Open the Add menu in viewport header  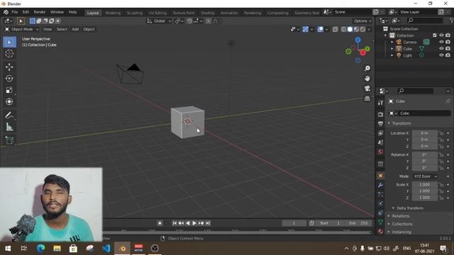75,29
